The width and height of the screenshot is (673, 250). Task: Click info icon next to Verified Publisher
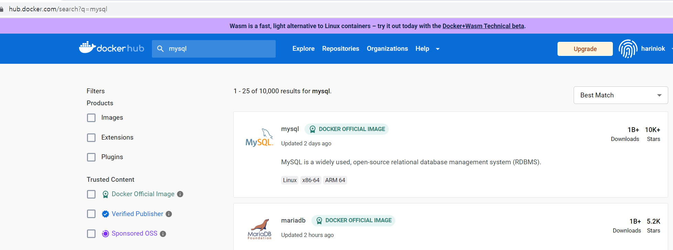(x=169, y=214)
